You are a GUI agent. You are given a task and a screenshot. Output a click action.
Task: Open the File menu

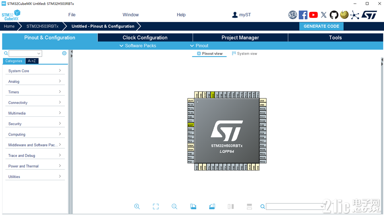[72, 15]
